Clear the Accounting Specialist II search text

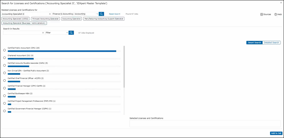(x=50, y=14)
